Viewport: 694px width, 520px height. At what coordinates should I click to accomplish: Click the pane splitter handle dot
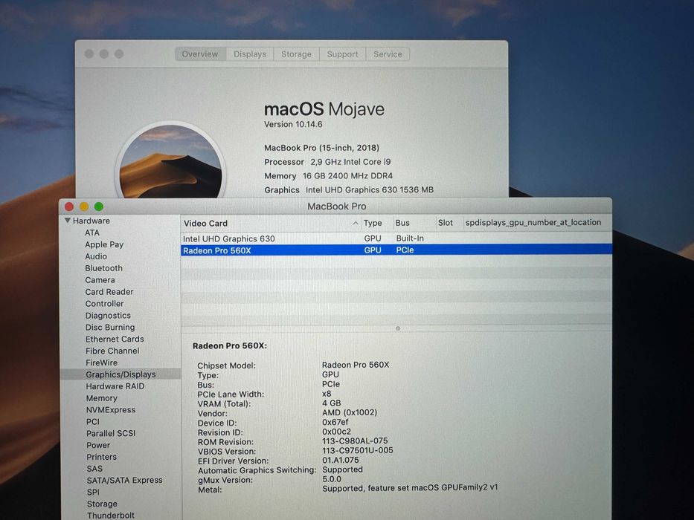pyautogui.click(x=398, y=328)
